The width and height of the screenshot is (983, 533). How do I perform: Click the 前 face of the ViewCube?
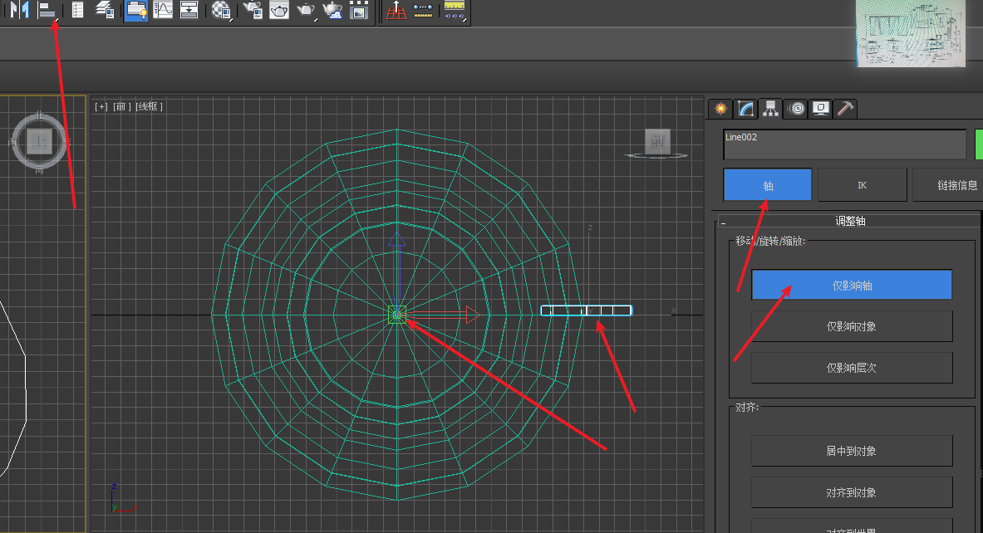pos(657,141)
